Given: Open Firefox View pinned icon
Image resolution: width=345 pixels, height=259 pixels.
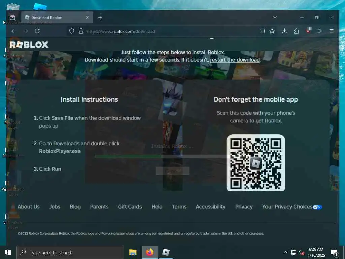Looking at the screenshot, I should [12, 18].
